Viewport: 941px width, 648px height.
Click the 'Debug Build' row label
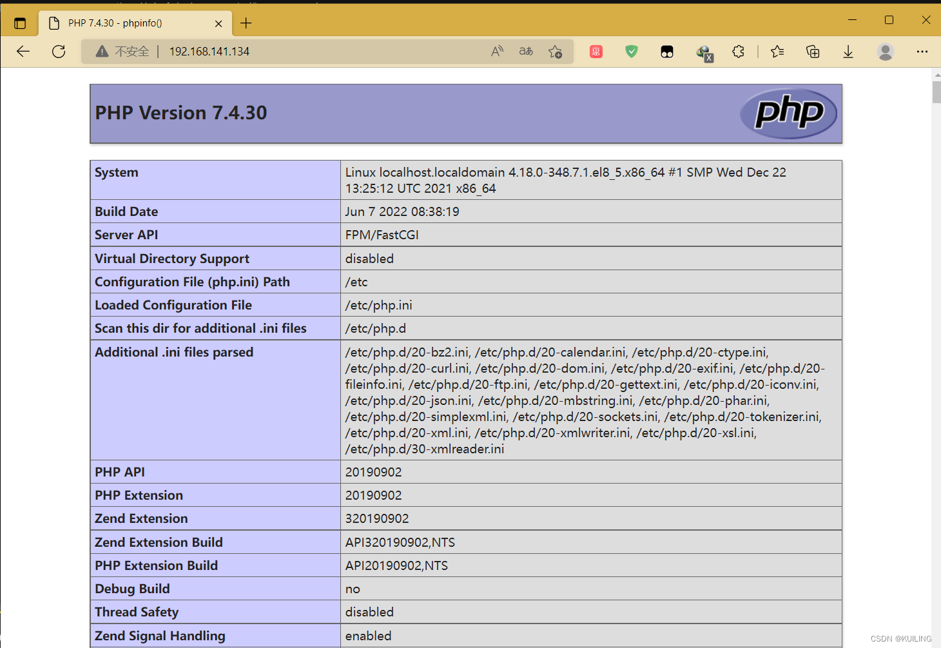coord(132,589)
